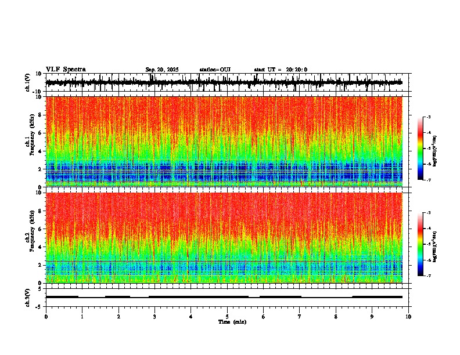Click the 'Time (min)' axis label

coord(232,322)
